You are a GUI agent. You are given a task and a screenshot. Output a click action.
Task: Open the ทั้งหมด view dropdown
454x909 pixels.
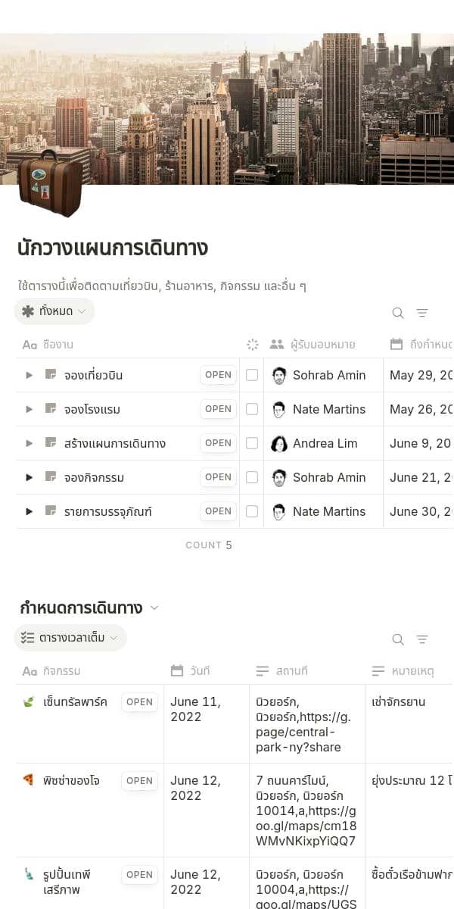tap(54, 311)
